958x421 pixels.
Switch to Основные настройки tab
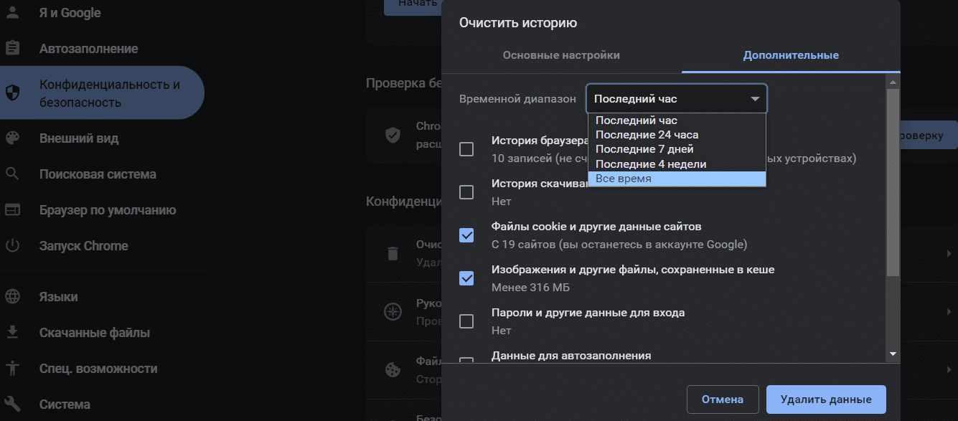[561, 55]
